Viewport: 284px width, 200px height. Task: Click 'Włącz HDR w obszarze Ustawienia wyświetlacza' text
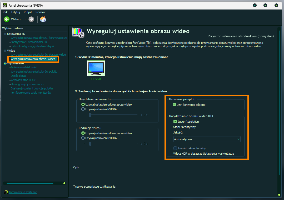[x=203, y=154]
